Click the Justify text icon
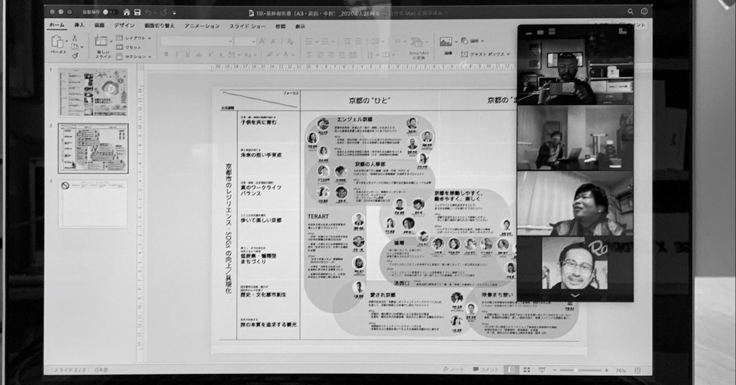Screen dimensions: 736x385 point(342,55)
